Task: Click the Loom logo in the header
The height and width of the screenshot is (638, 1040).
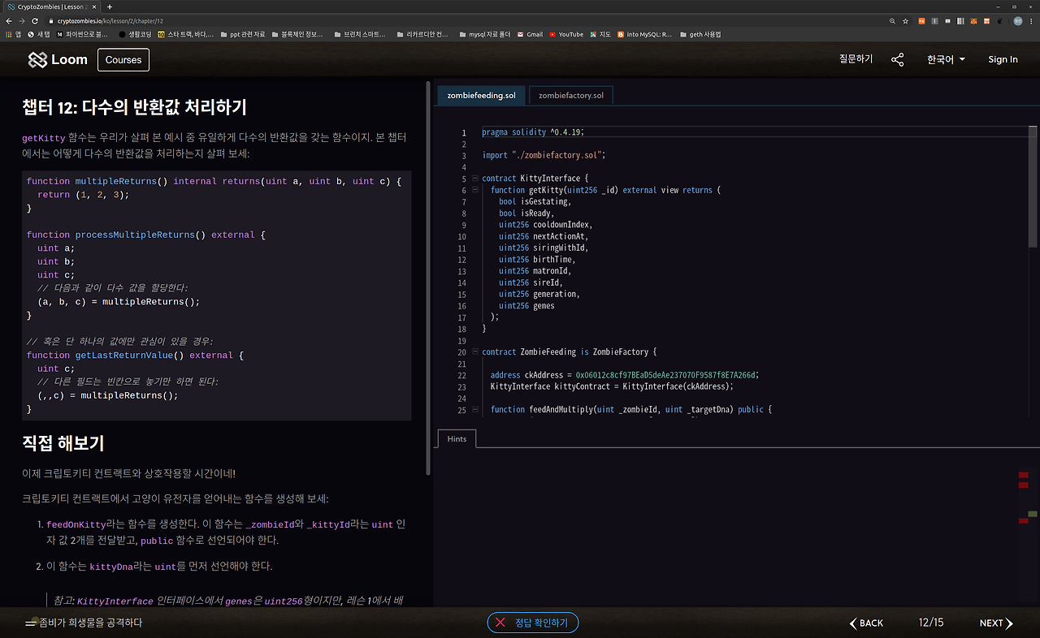Action: (x=58, y=59)
